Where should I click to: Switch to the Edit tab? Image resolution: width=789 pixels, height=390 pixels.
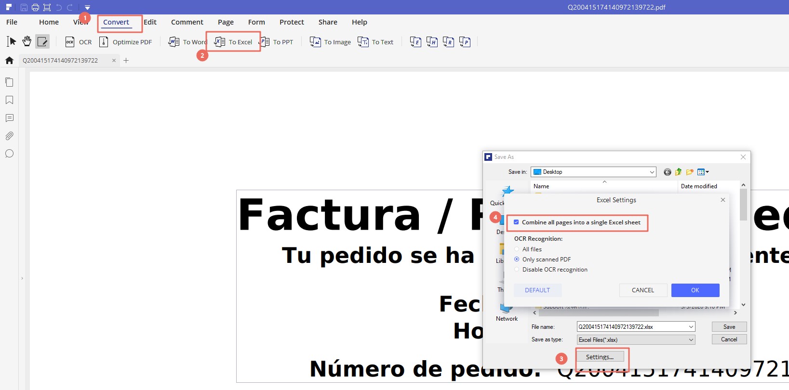pyautogui.click(x=150, y=22)
